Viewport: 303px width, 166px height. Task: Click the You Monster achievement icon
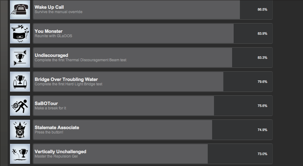[20, 33]
